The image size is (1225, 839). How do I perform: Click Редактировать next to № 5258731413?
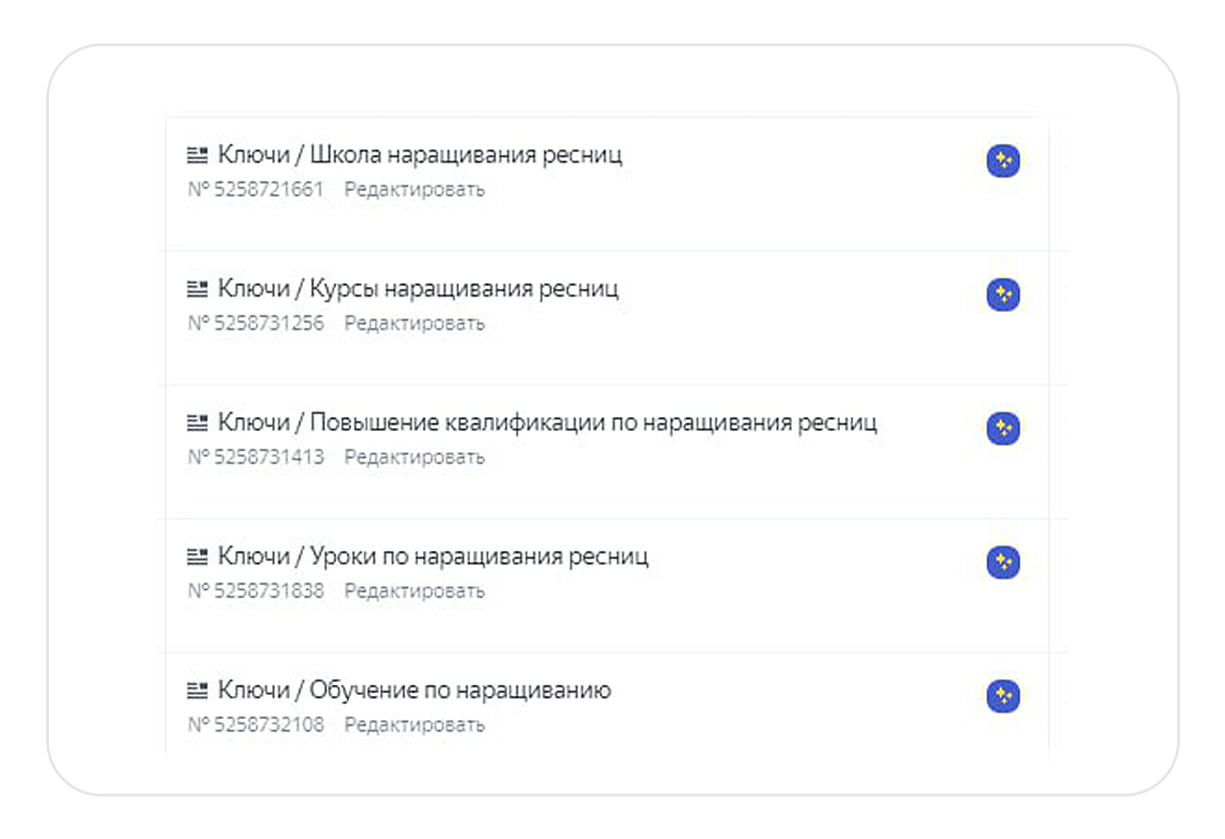tap(414, 458)
